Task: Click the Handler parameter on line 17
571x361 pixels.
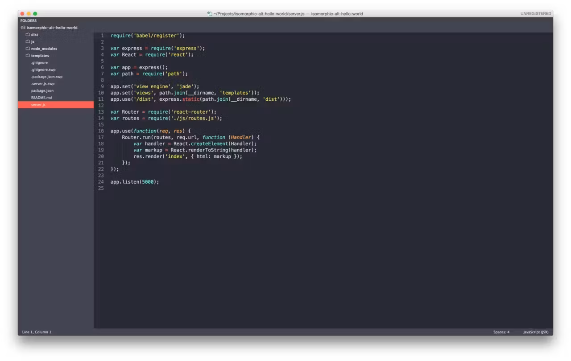Action: pos(241,137)
